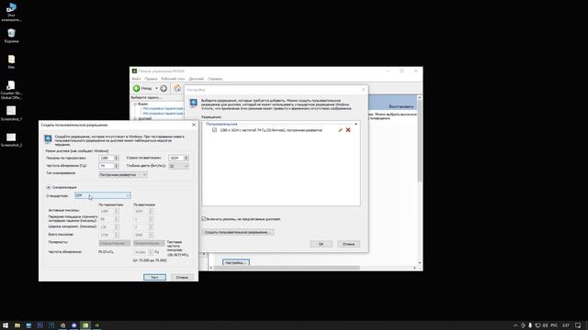
Task: Click the pencil edit icon for 1280 x 1024 resolution
Action: 340,130
